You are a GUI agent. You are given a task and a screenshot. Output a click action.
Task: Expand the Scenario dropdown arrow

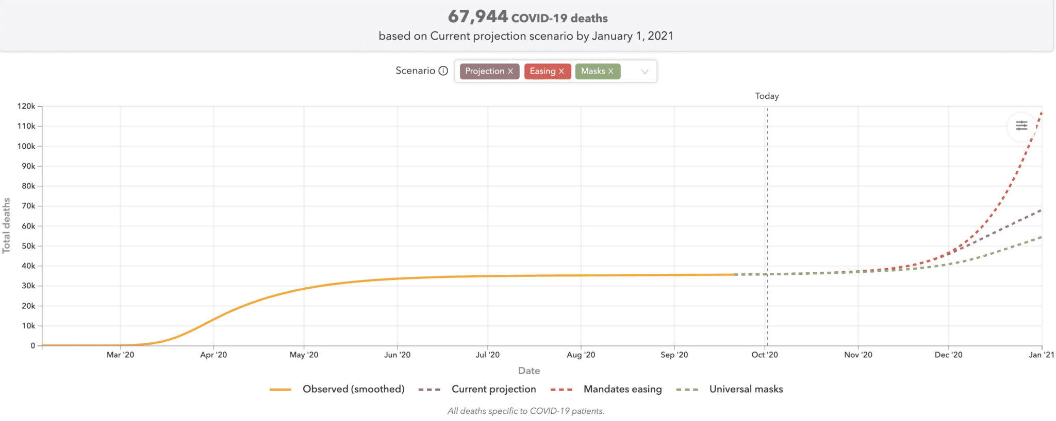tap(645, 72)
